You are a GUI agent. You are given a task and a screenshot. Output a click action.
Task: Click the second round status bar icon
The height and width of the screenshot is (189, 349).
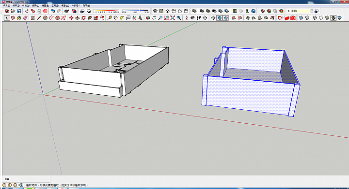tap(10, 185)
